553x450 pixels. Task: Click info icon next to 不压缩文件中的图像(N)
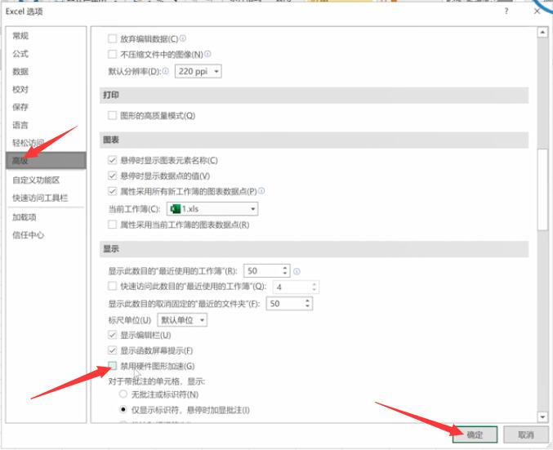(207, 54)
